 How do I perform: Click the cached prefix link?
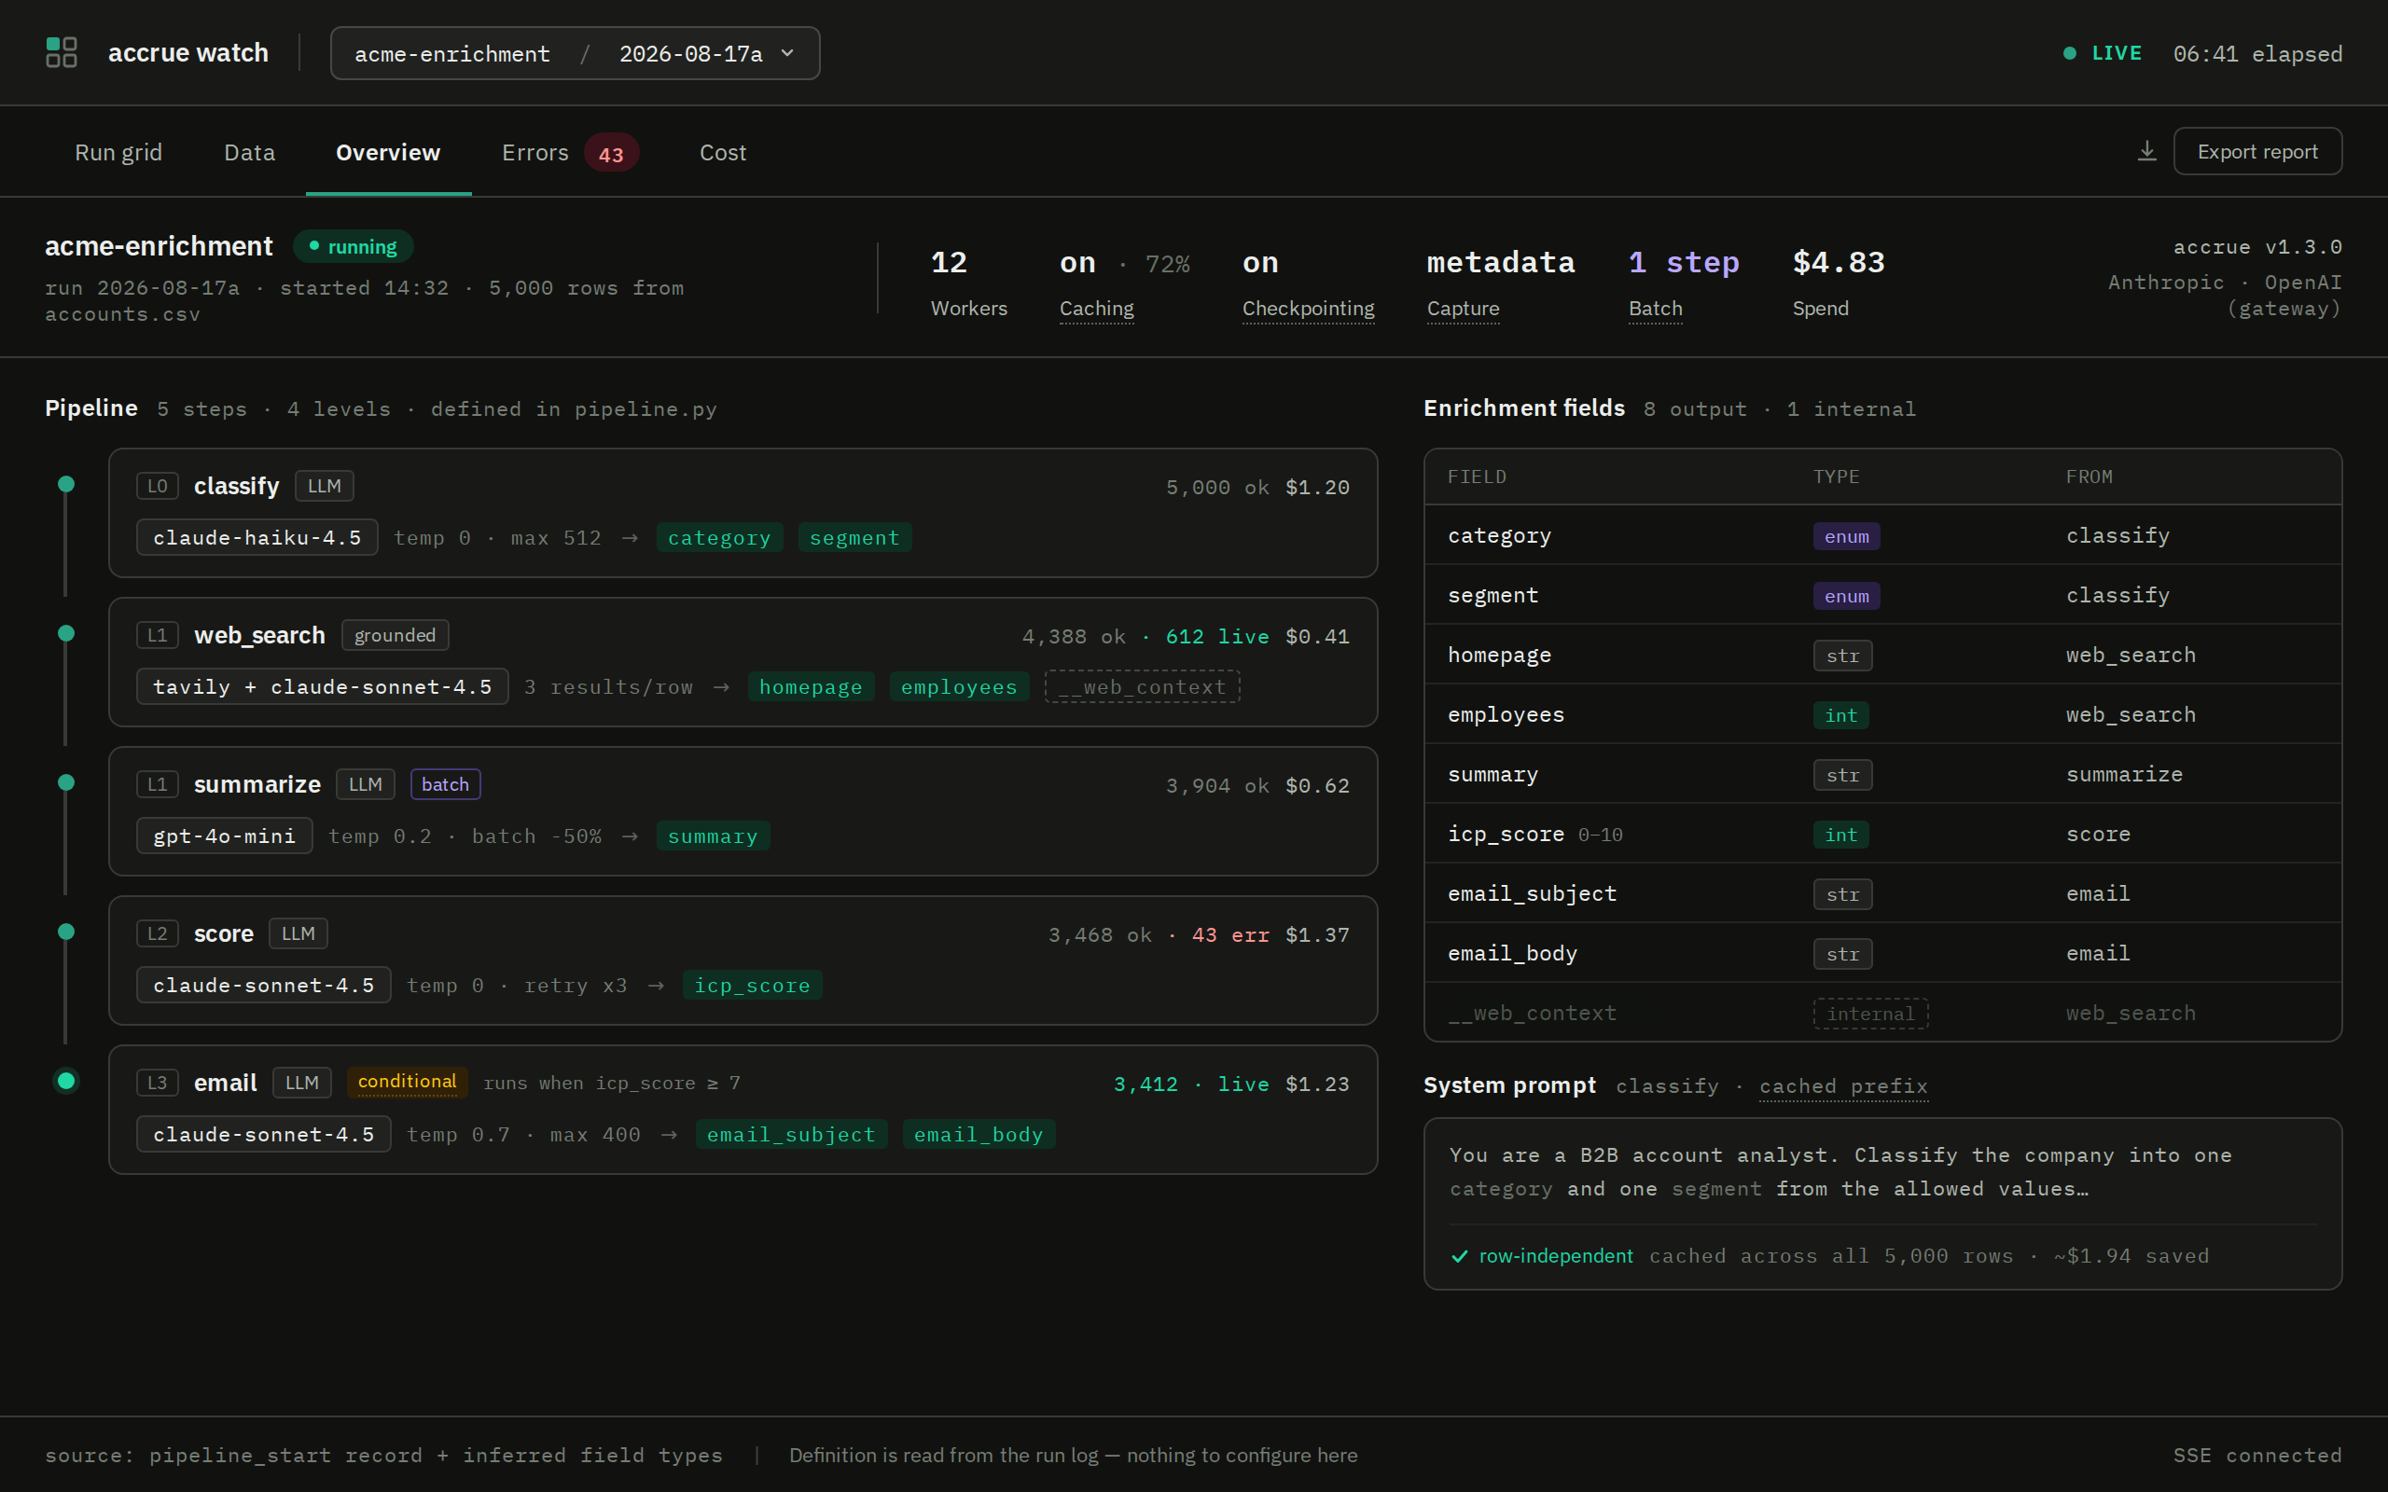[x=1843, y=1085]
